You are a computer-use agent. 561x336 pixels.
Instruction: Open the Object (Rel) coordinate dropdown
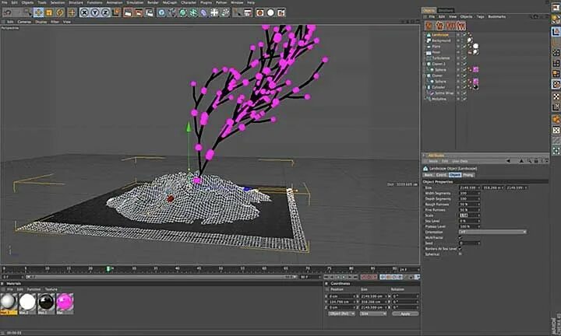[x=341, y=313]
